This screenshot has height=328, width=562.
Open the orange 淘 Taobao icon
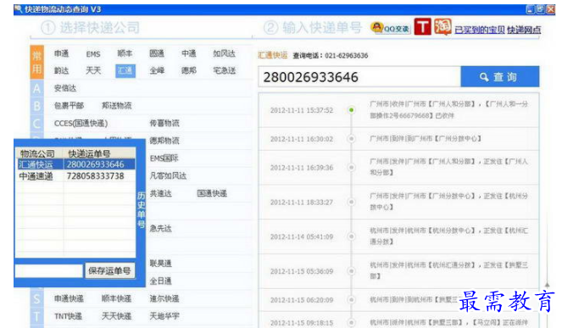(442, 27)
